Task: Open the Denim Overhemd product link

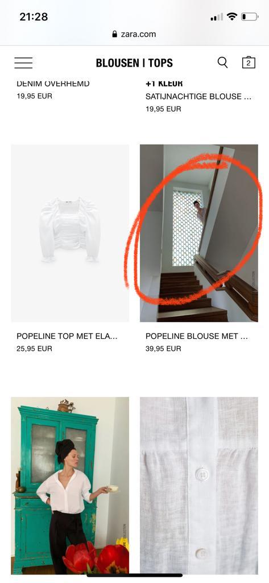Action: pos(53,84)
